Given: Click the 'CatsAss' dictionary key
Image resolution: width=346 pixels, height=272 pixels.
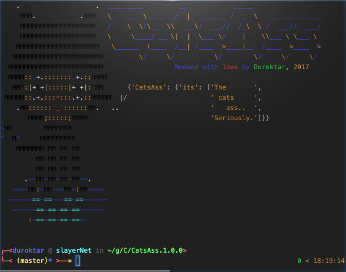Looking at the screenshot, I should coord(149,87).
